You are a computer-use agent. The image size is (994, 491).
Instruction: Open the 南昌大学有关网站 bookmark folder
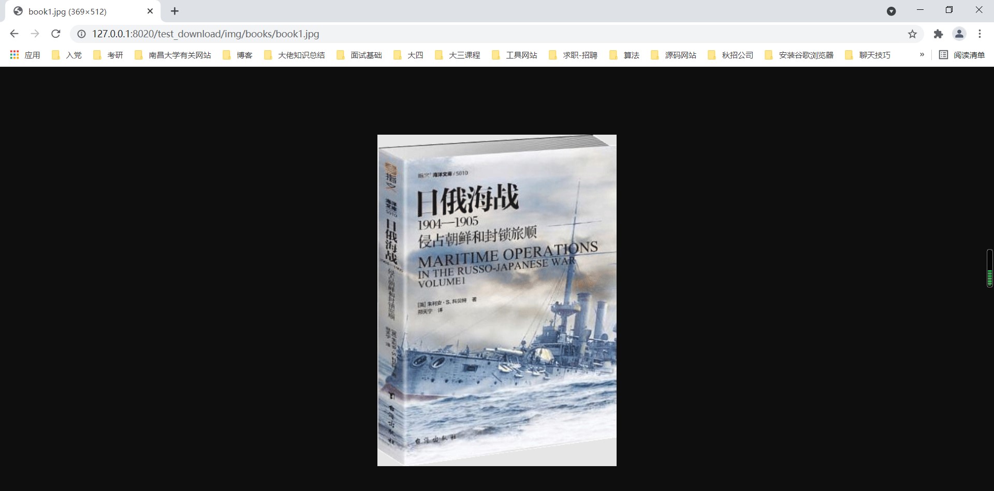pos(173,55)
